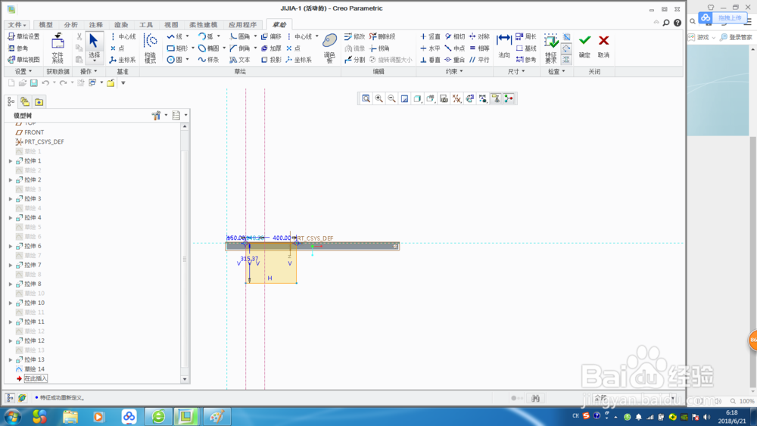Click the Modify edit tool
The image size is (757, 426).
click(354, 36)
